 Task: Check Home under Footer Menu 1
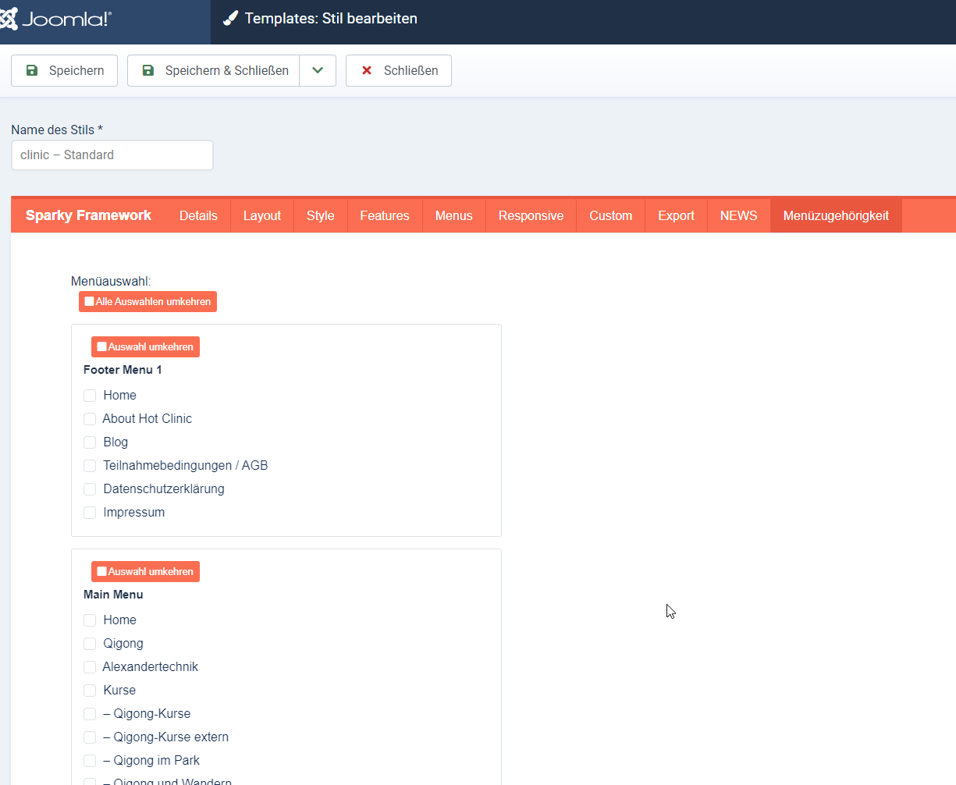point(90,396)
